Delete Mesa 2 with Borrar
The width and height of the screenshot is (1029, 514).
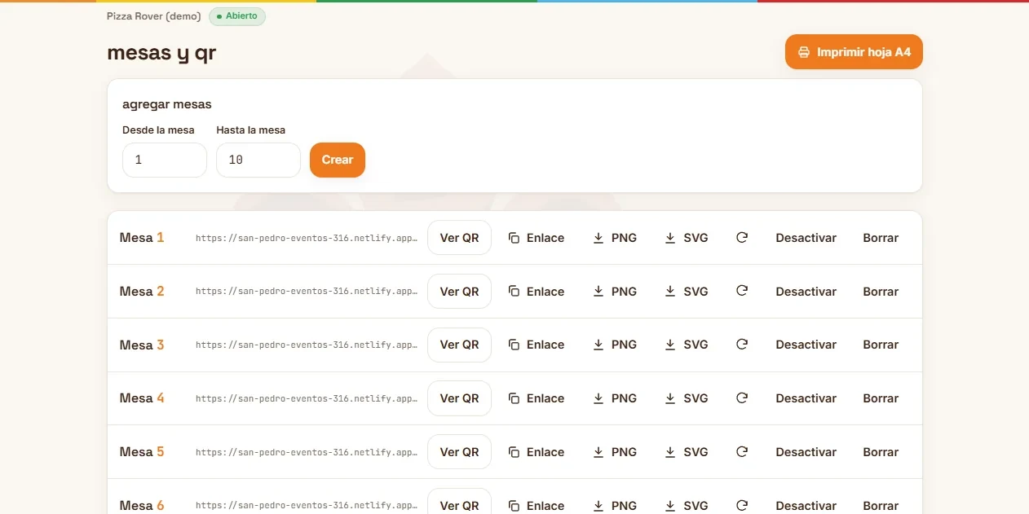coord(881,292)
